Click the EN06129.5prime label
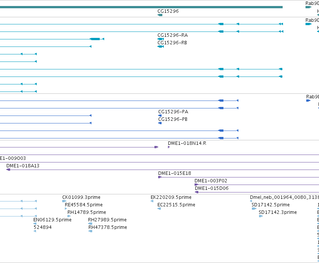The width and height of the screenshot is (319, 263). pyautogui.click(x=52, y=220)
